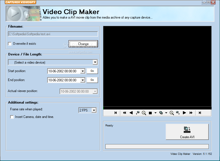This screenshot has width=220, height=161.
Task: Click the thin seek bar under the video preview
Action: point(157,108)
